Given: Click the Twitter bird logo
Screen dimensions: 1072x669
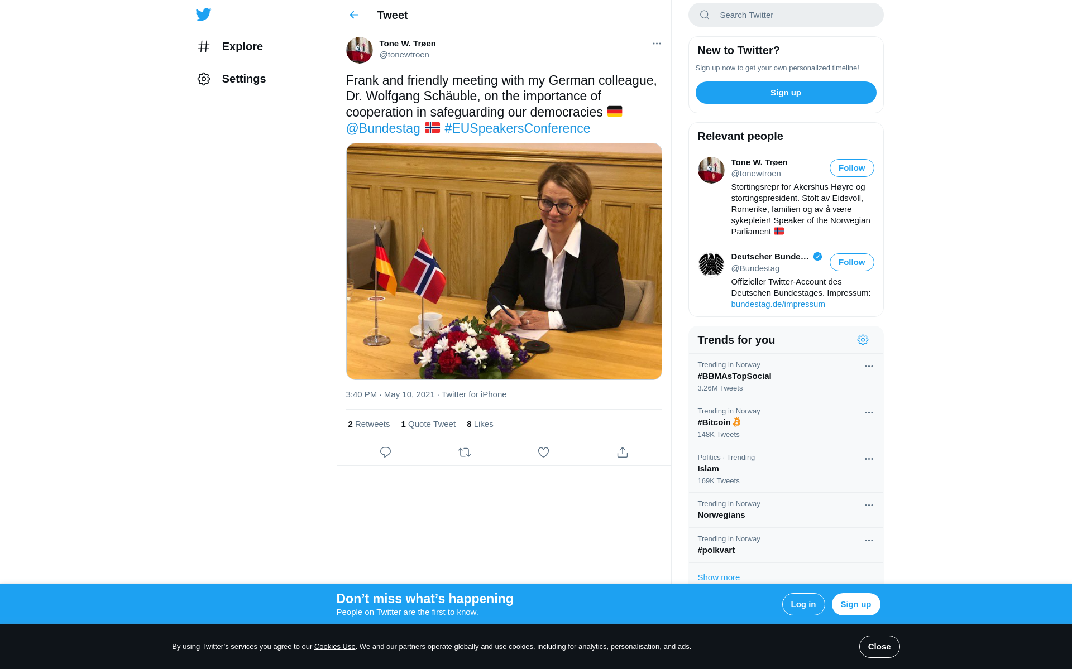Looking at the screenshot, I should tap(203, 15).
